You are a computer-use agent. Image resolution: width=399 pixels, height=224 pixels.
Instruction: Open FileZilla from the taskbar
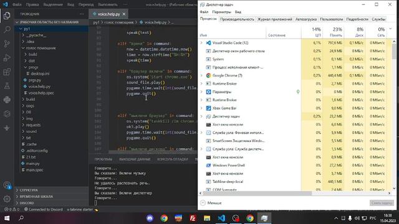coord(193,218)
